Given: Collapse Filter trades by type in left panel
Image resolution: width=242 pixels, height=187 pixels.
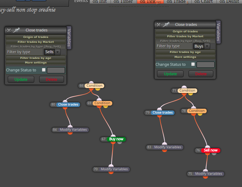Looking at the screenshot, I should click(x=36, y=46).
